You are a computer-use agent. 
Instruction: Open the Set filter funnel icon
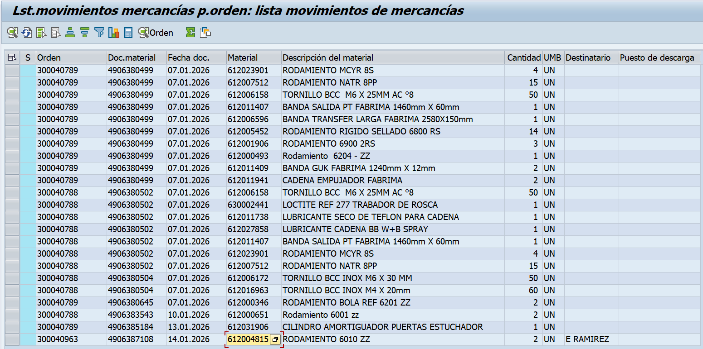coord(99,33)
